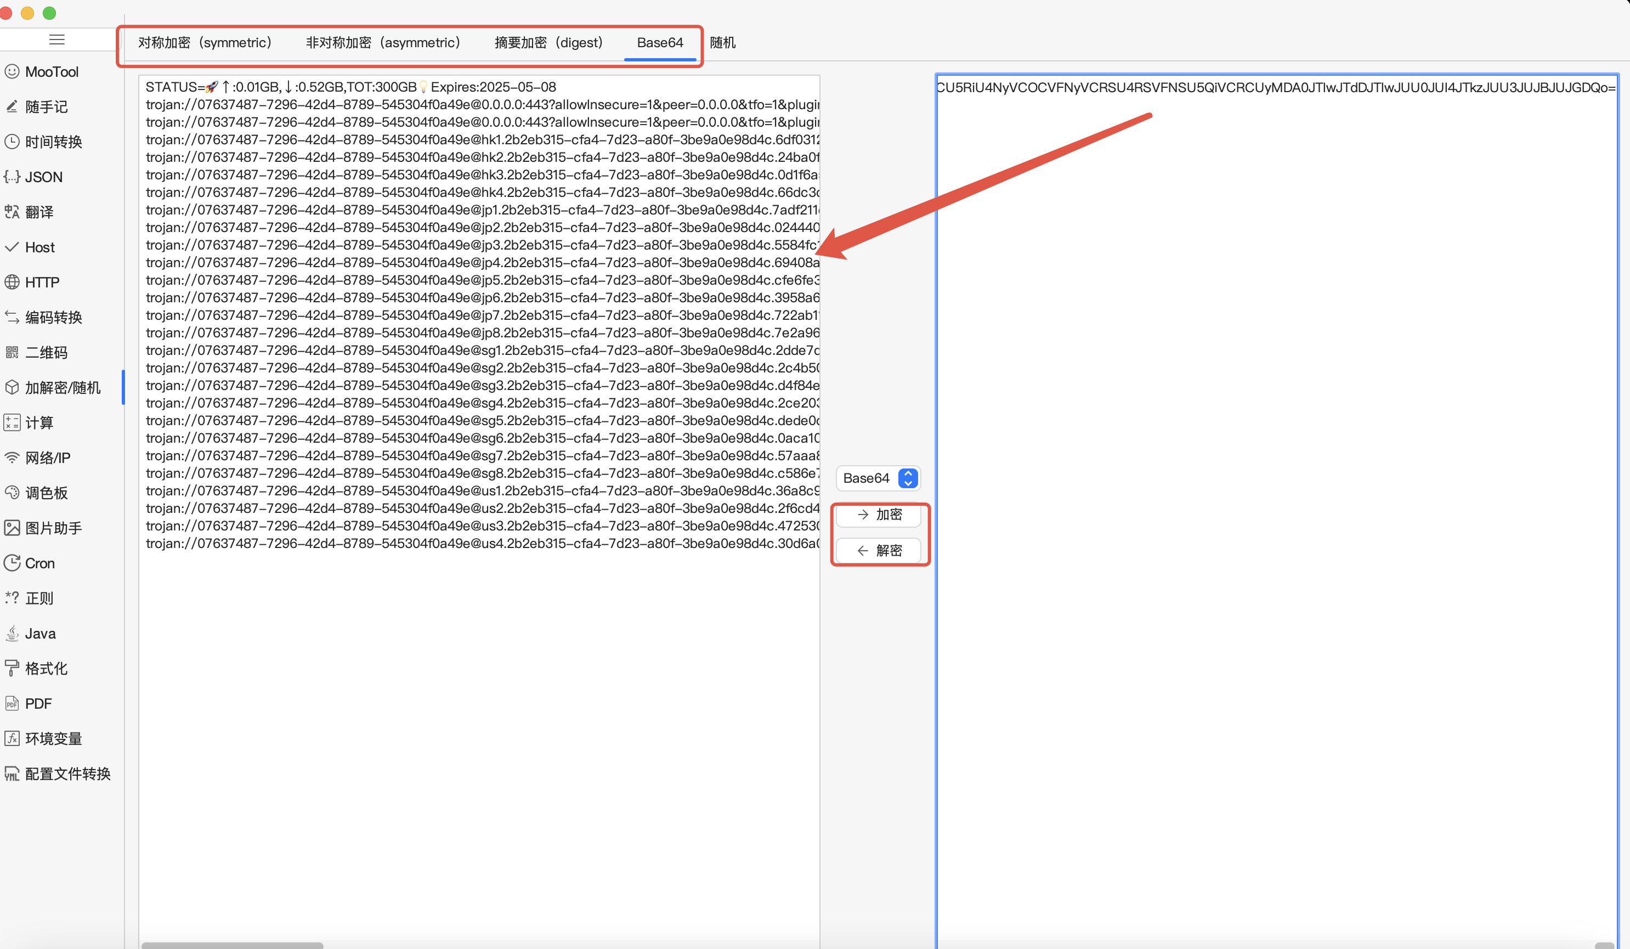Switch to the 随机 random tab
The width and height of the screenshot is (1630, 949).
[722, 43]
